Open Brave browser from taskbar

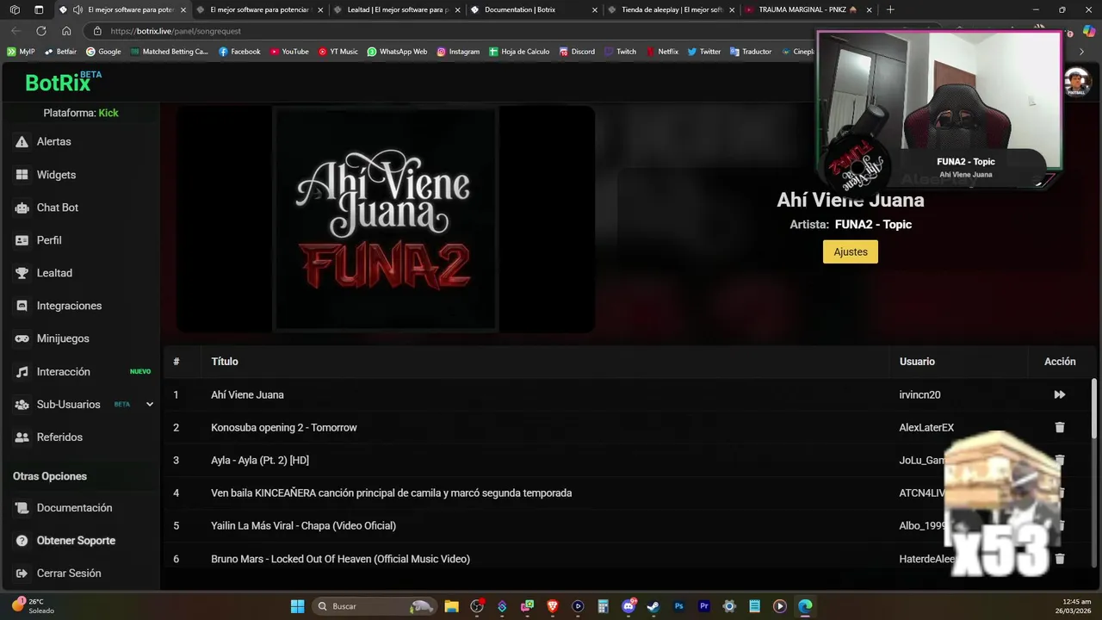[553, 606]
